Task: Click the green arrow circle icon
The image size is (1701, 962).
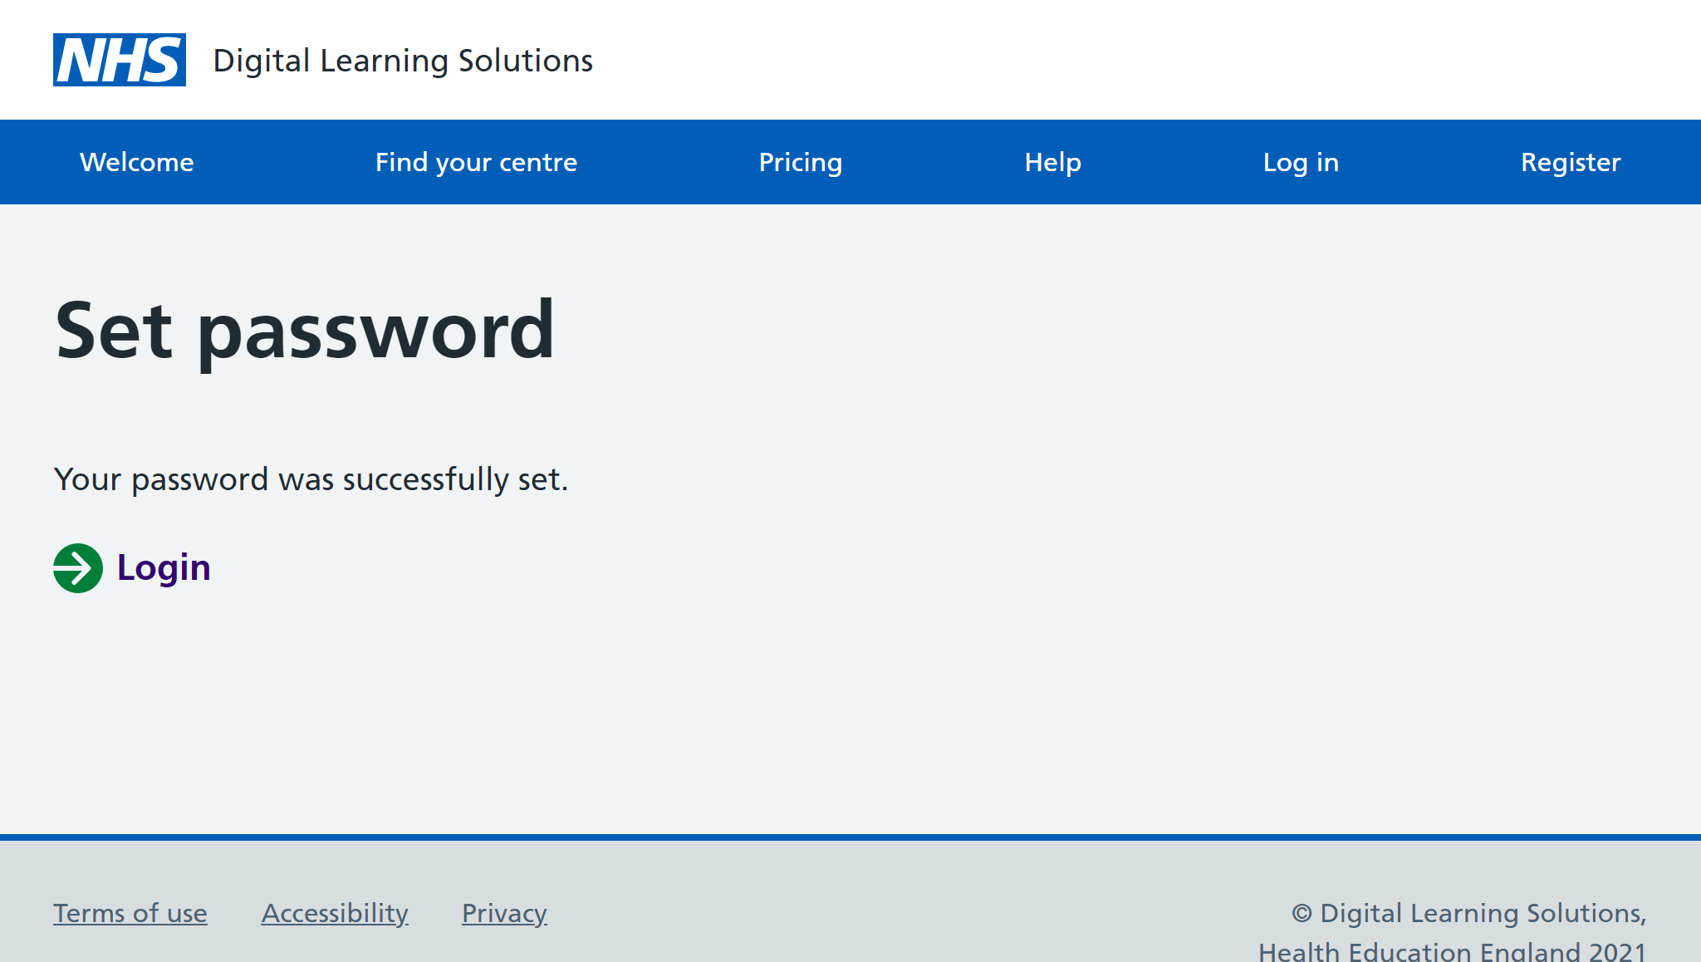Action: 78,568
